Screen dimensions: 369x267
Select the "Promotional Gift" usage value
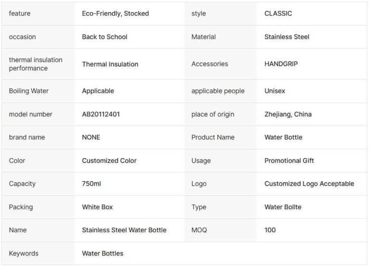coord(289,161)
